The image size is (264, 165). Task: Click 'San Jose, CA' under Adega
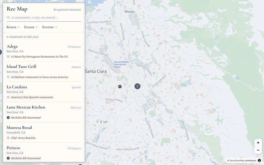pyautogui.click(x=15, y=51)
